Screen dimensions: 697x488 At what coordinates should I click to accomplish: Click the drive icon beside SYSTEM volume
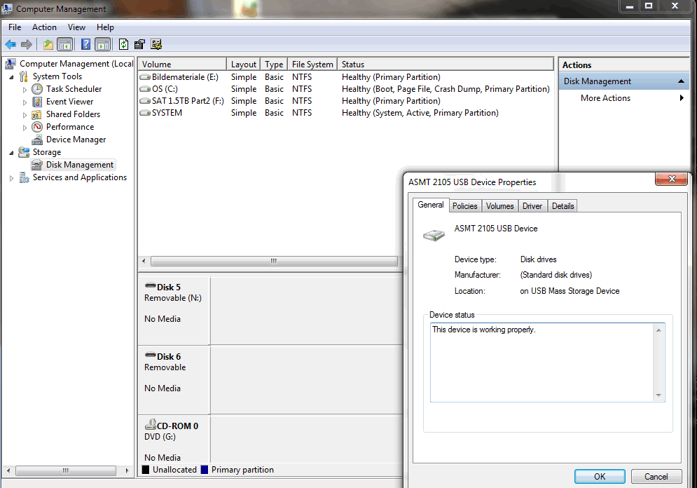pyautogui.click(x=145, y=113)
